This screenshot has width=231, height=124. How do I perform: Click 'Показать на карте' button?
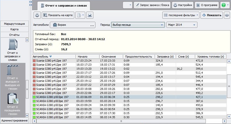pyautogui.click(x=58, y=15)
